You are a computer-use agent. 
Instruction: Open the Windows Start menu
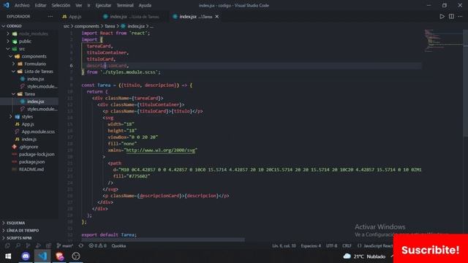(8, 256)
